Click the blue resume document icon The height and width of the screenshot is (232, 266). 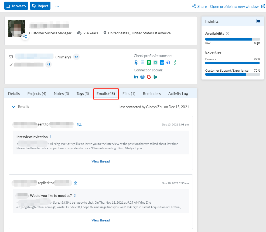pyautogui.click(x=142, y=62)
